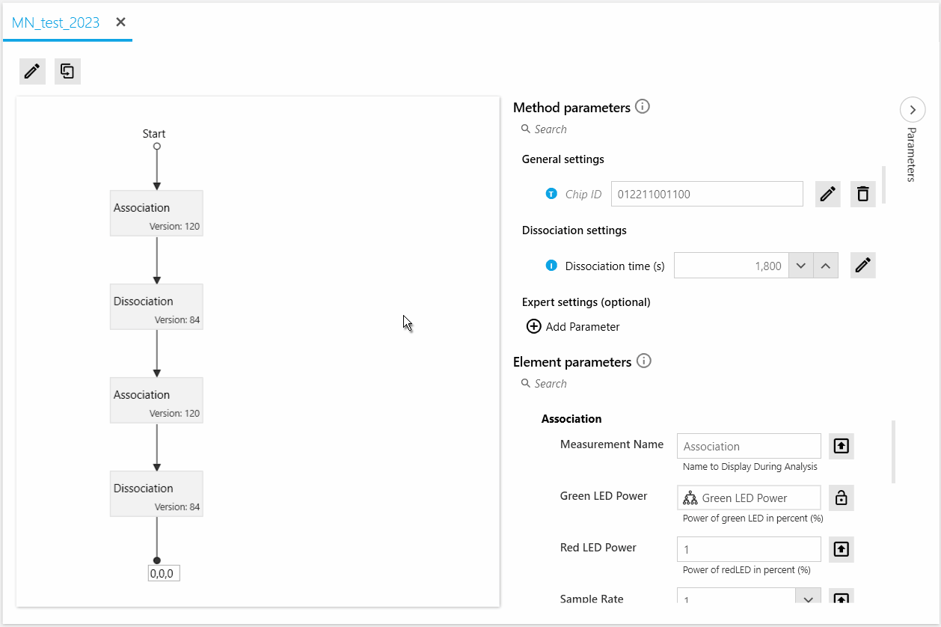Click the Duplicate method icon in the toolbar

point(67,71)
